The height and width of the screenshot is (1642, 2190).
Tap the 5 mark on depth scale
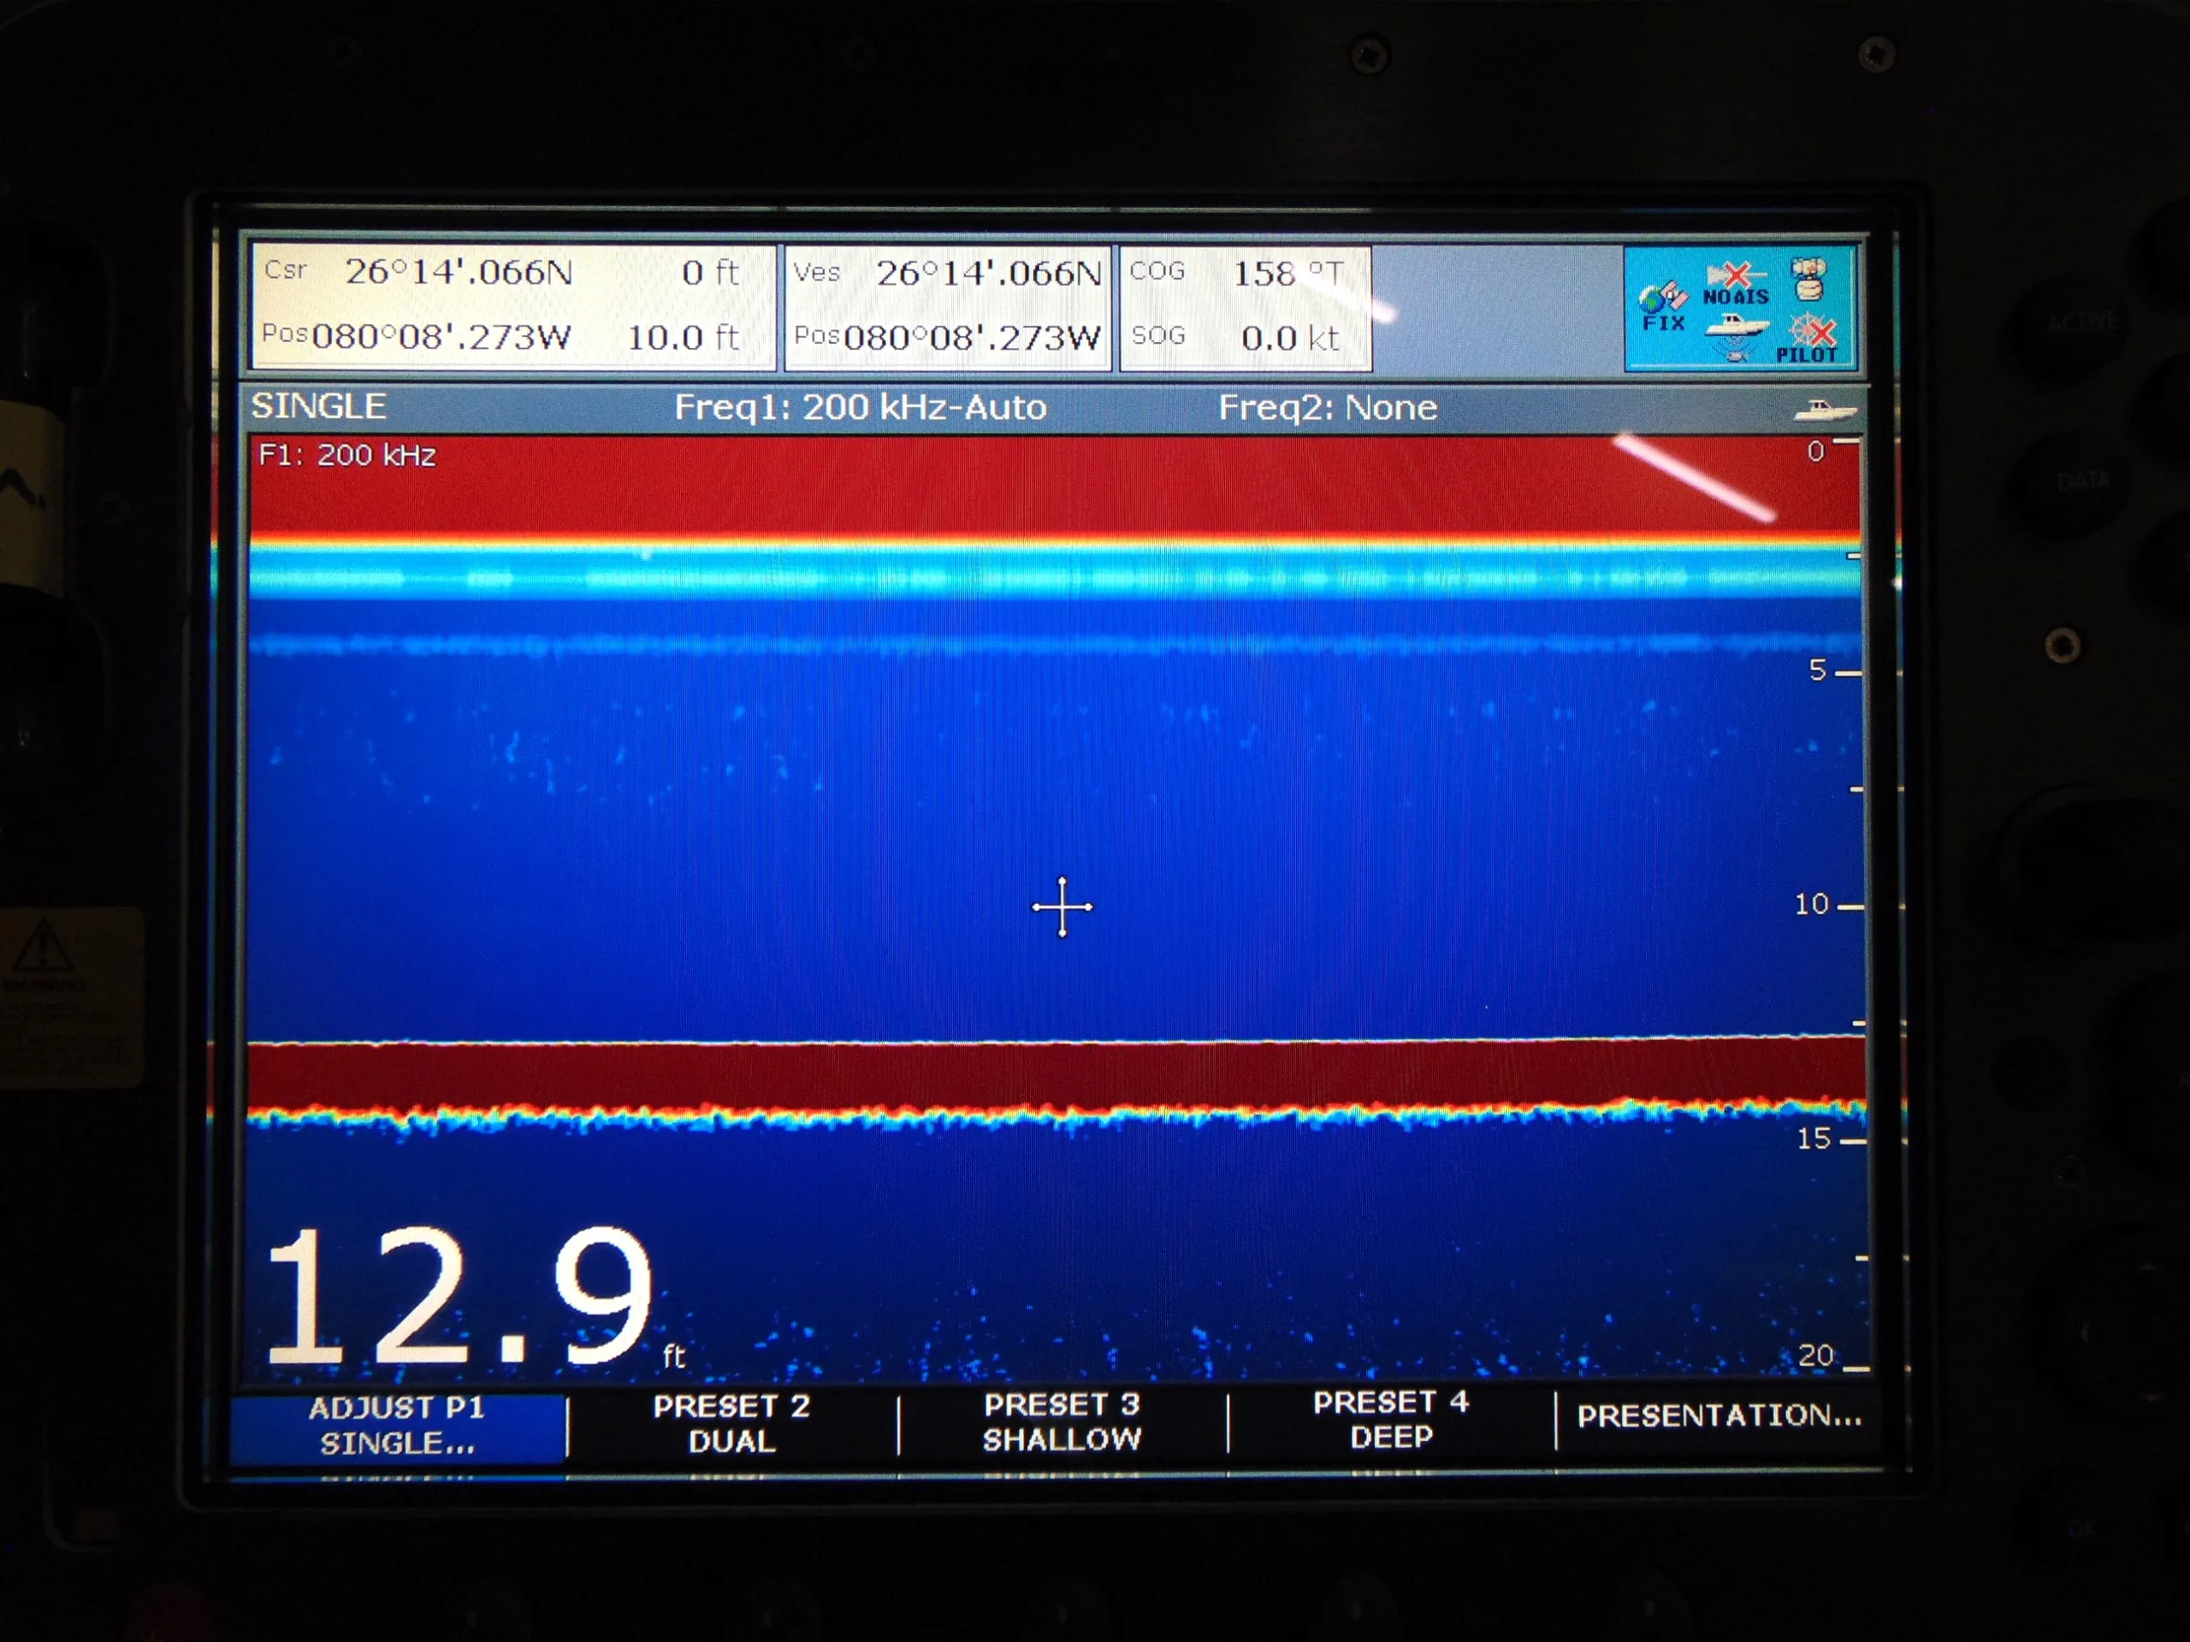[1817, 670]
